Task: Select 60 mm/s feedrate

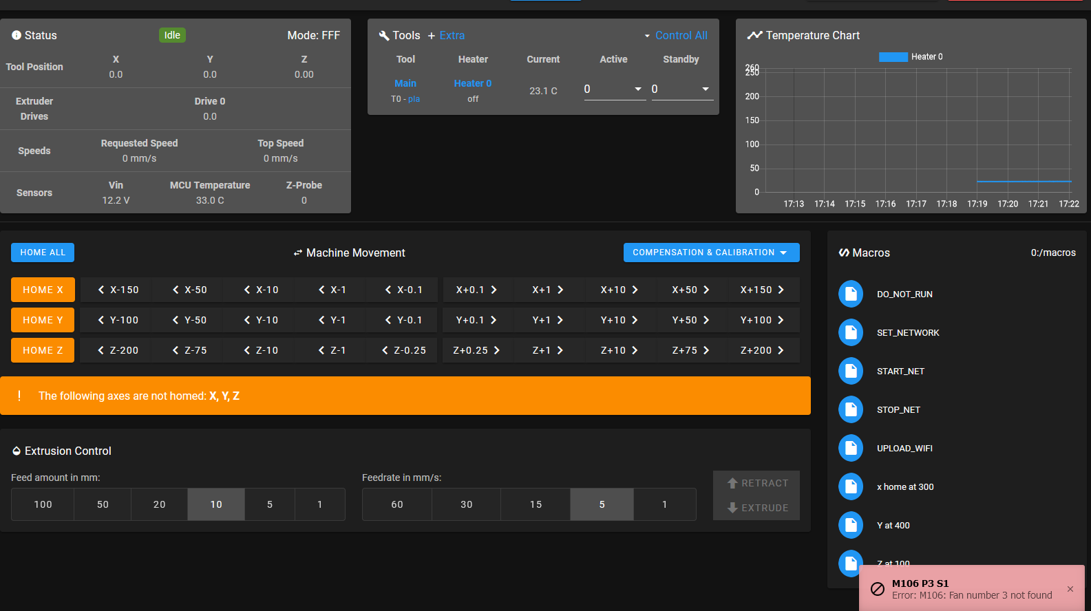Action: pos(397,504)
